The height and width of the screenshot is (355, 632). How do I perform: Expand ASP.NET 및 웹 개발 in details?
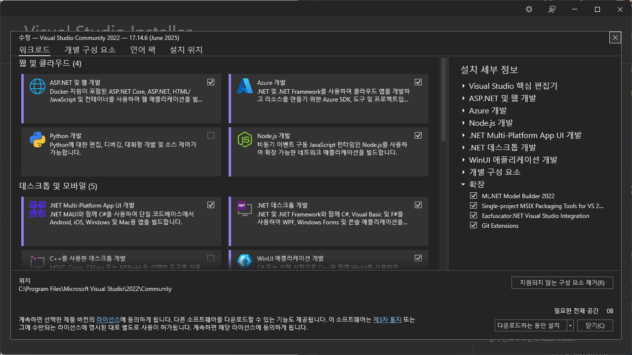(464, 98)
